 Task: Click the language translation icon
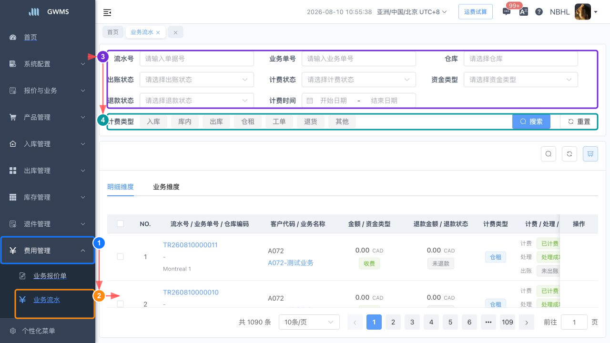[523, 12]
